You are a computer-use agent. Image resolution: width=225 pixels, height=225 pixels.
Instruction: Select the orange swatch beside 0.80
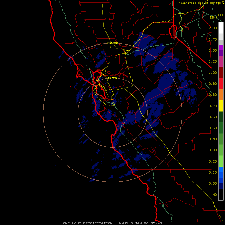pyautogui.click(x=221, y=95)
